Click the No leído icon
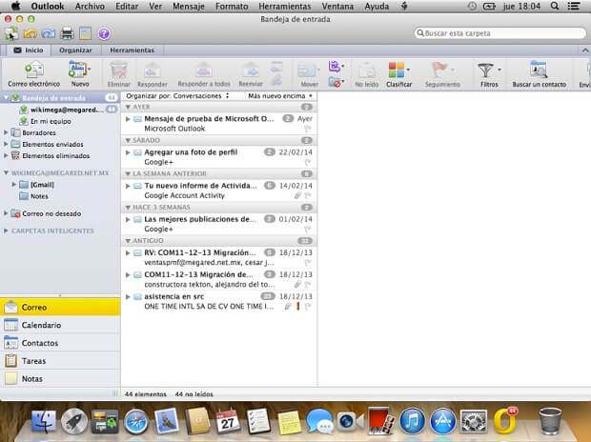The height and width of the screenshot is (442, 591). tap(366, 70)
